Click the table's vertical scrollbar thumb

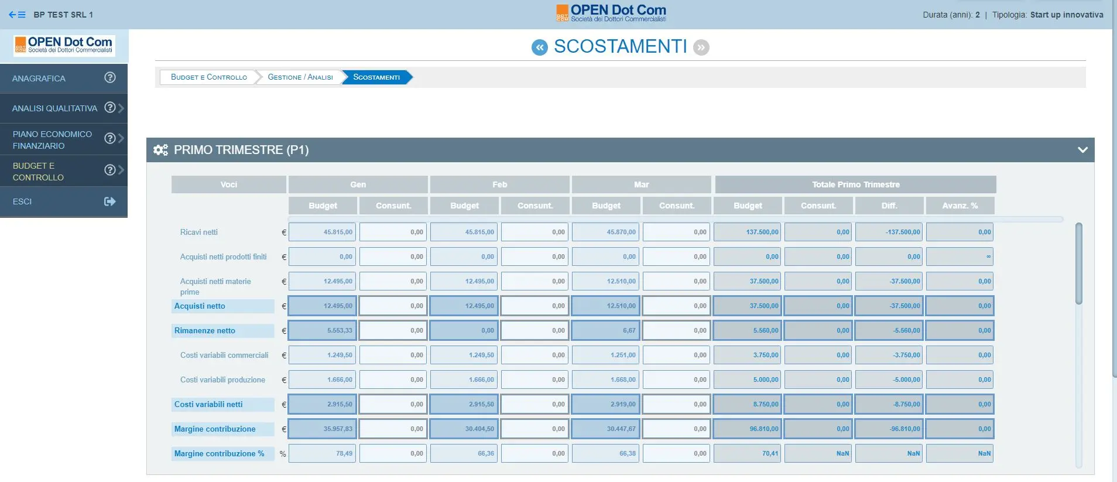tap(1078, 264)
